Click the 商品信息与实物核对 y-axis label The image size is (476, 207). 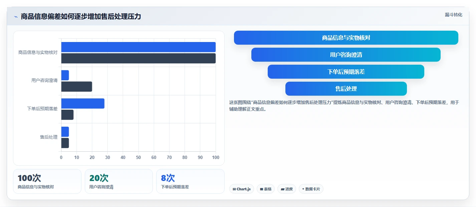[38, 53]
